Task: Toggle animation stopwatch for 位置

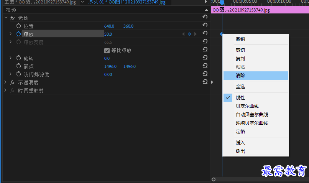Action: pos(18,26)
